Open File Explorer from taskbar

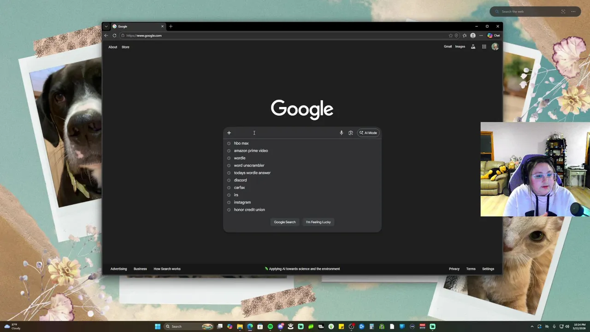(x=240, y=326)
